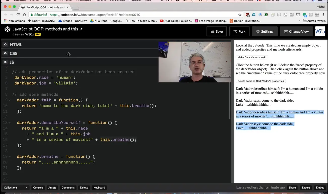Image resolution: width=328 pixels, height=194 pixels.
Task: Open a new Chrome tab
Action: 75,8
